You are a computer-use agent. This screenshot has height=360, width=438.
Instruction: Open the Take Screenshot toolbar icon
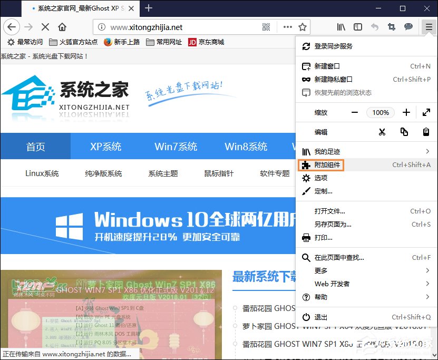click(392, 26)
